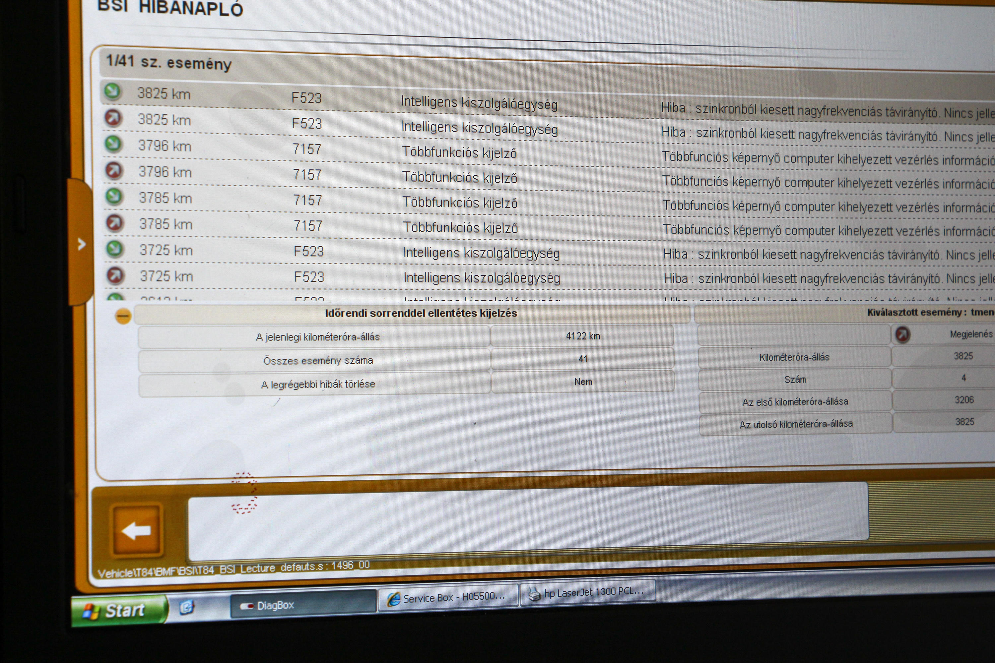Click red icon on 3785 km row
This screenshot has width=995, height=663.
pos(115,222)
